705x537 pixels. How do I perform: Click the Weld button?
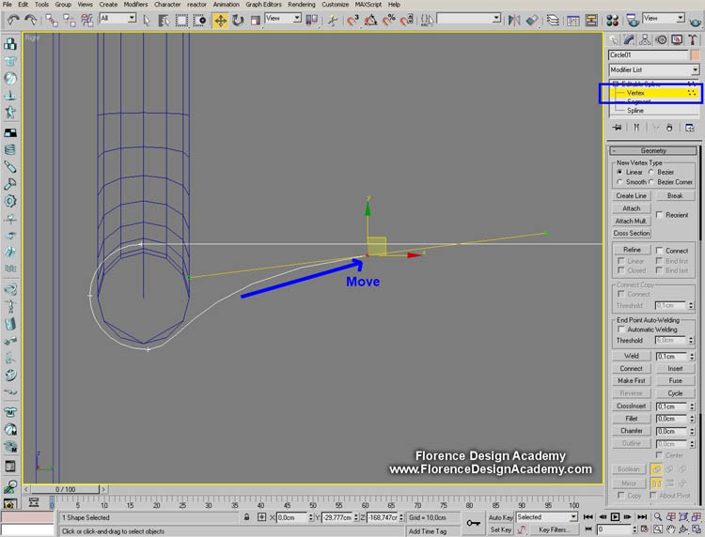632,356
